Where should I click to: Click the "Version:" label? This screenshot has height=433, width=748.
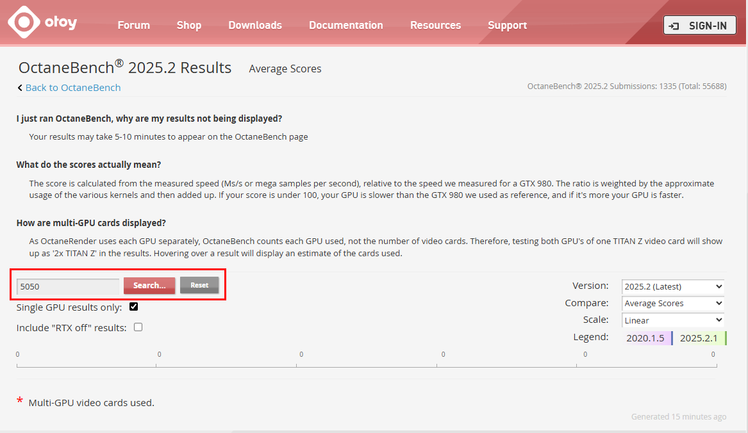coord(590,286)
